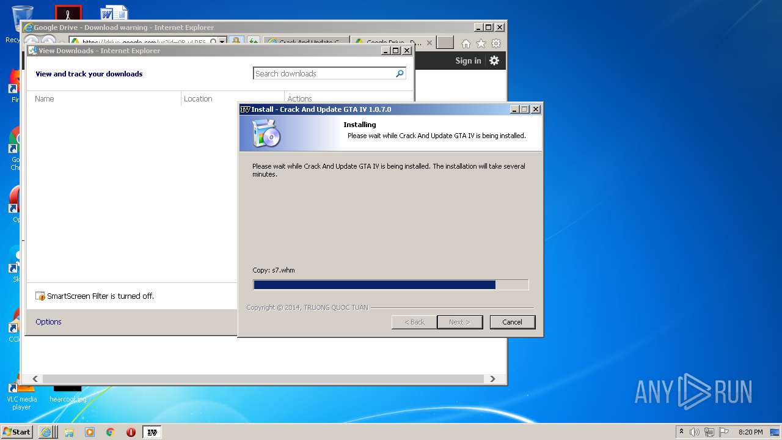Click the 'View and track your downloads' heading
The width and height of the screenshot is (782, 440).
pyautogui.click(x=89, y=74)
